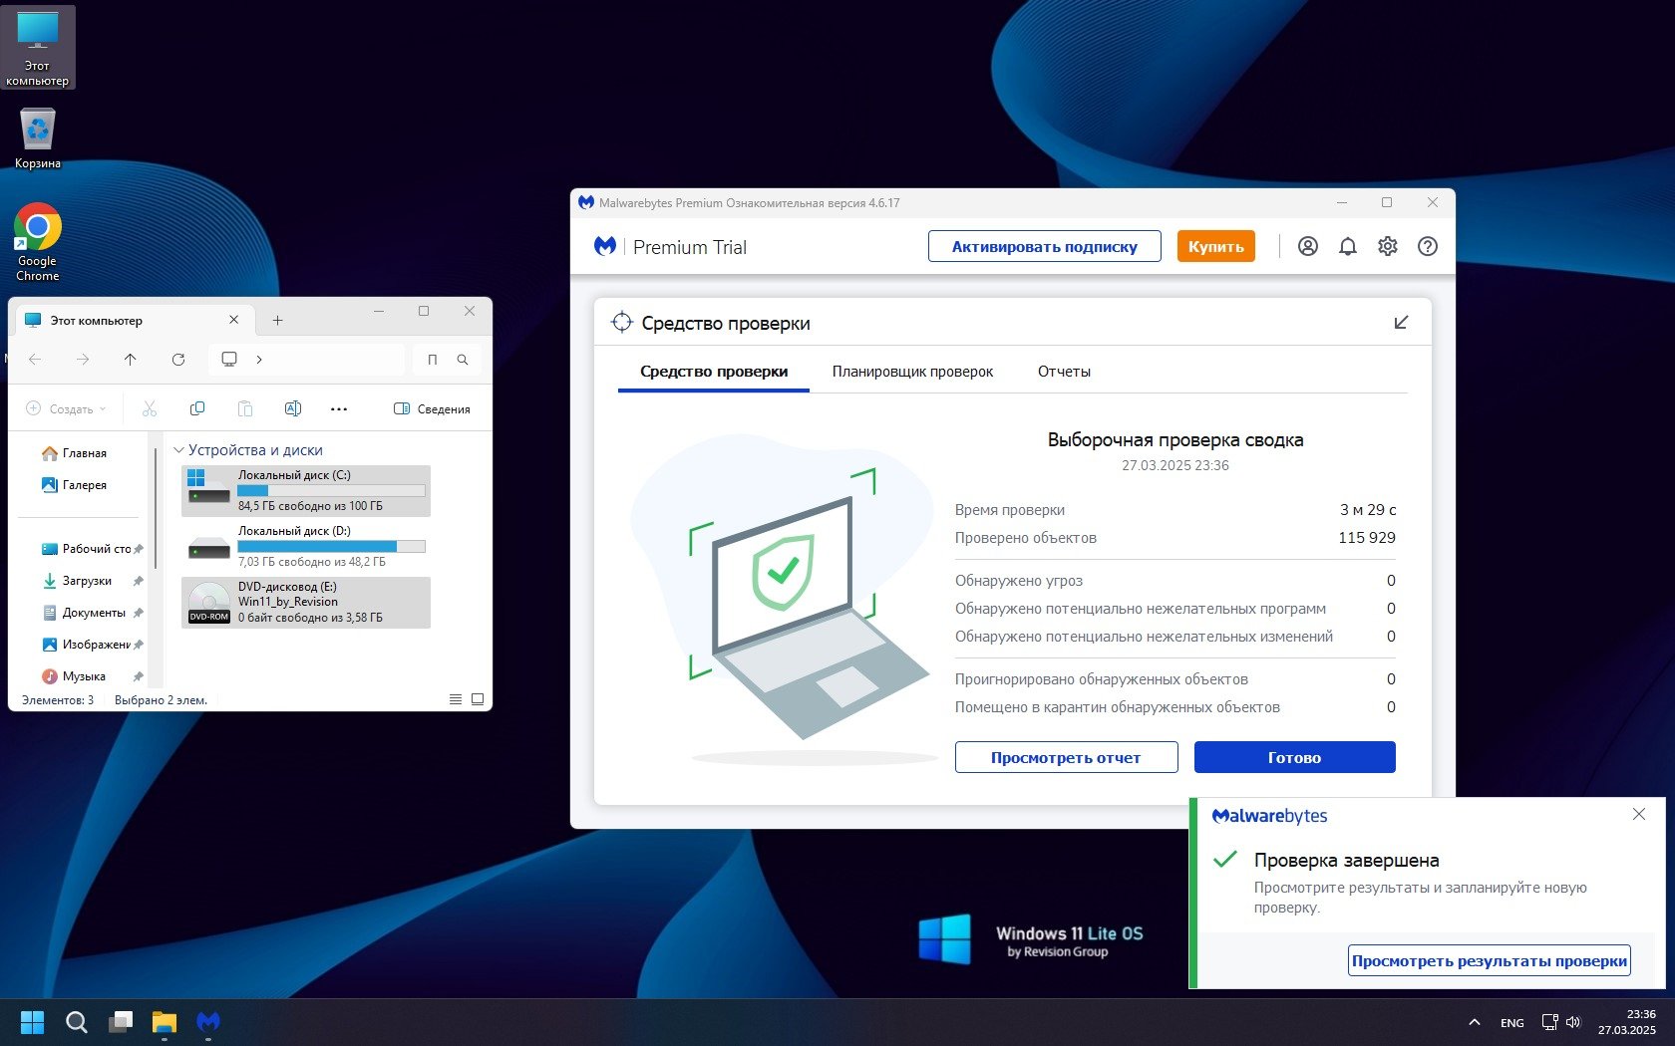Select the Google Chrome desktop shortcut
Viewport: 1675px width, 1046px height.
(x=38, y=243)
